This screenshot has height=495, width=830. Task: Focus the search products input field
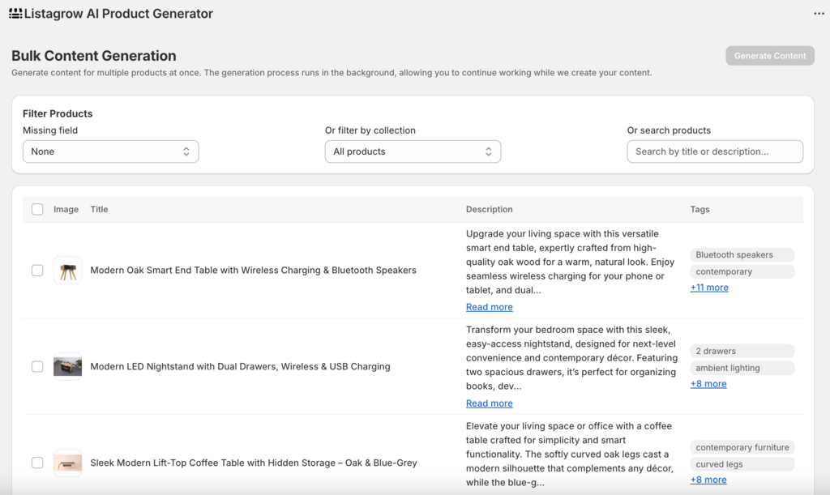(715, 151)
